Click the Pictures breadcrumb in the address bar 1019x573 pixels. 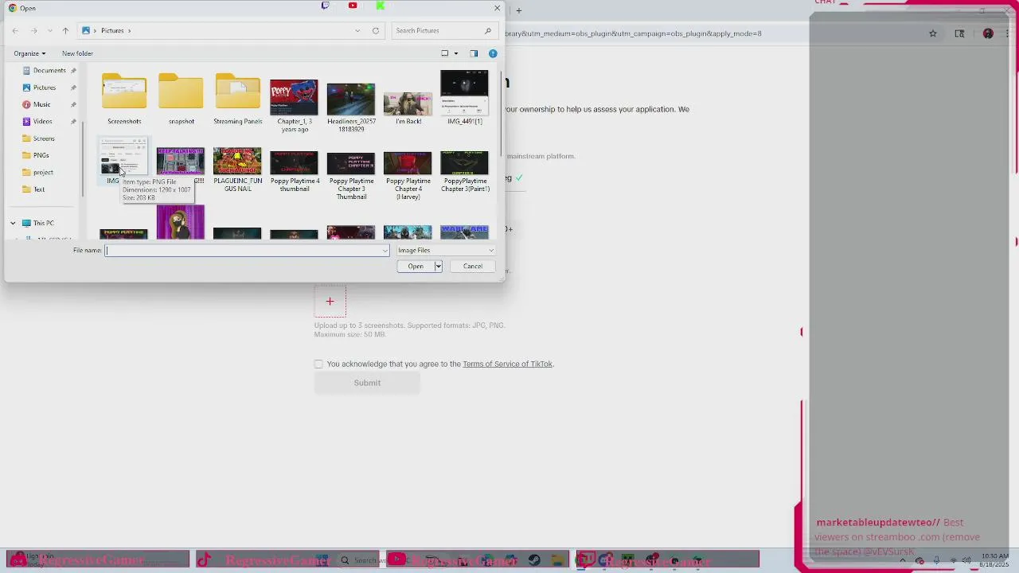112,30
